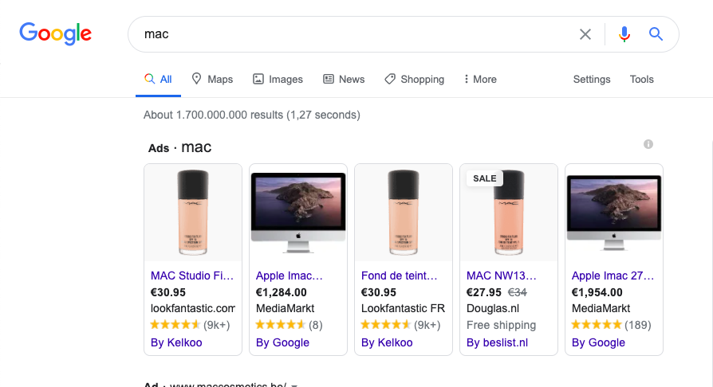713x387 pixels.
Task: Click the (8) star rating
Action: tap(290, 325)
